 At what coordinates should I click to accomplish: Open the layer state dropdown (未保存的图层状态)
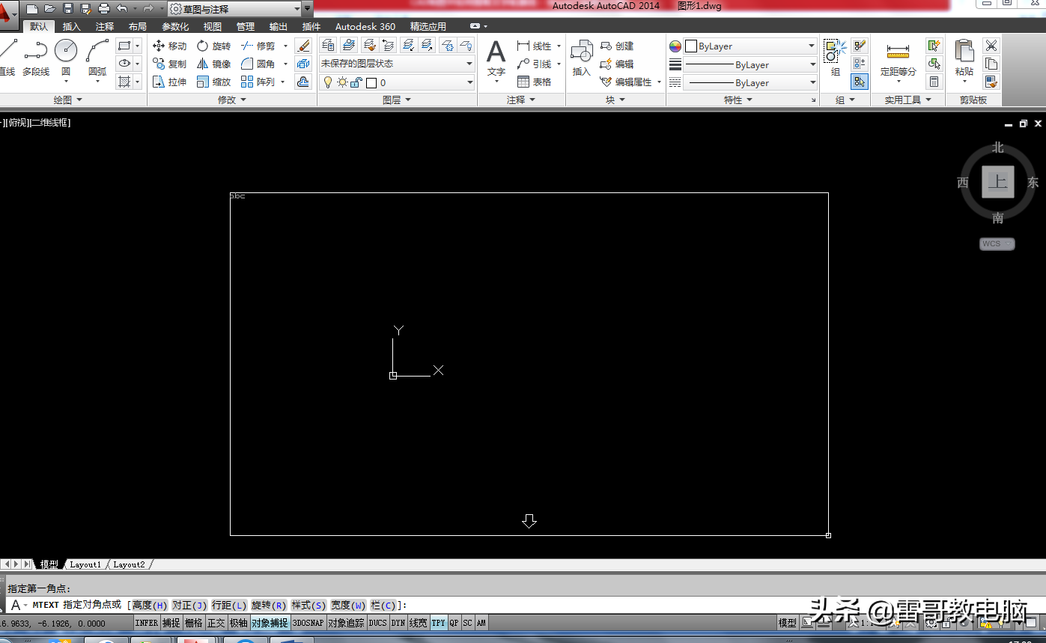(x=397, y=64)
